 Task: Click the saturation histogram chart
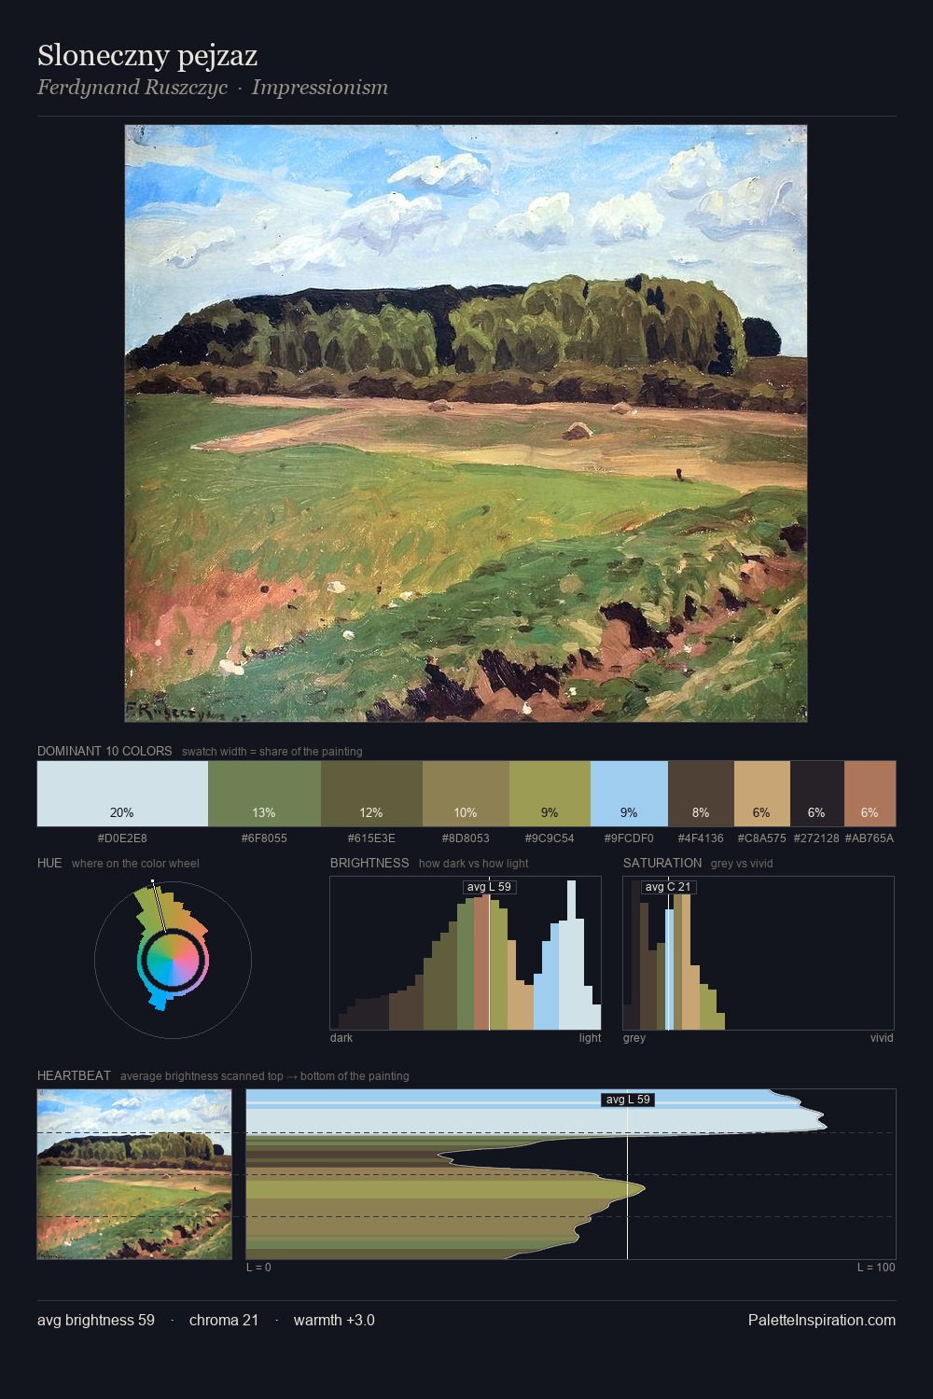tap(759, 953)
